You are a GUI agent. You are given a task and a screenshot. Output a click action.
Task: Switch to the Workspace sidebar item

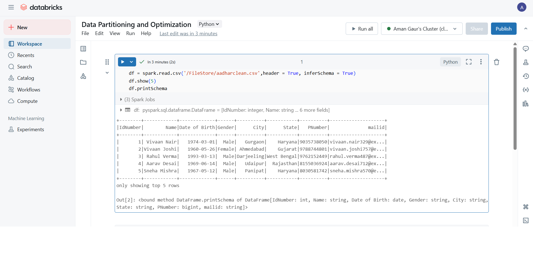(x=30, y=44)
